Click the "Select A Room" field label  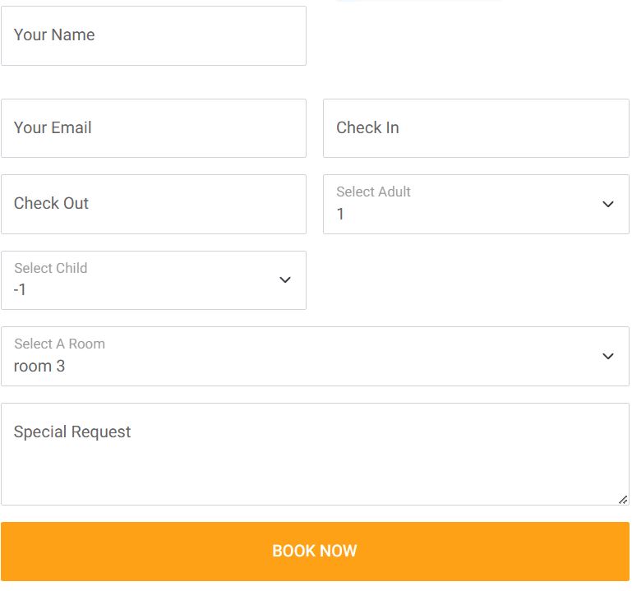click(x=60, y=344)
